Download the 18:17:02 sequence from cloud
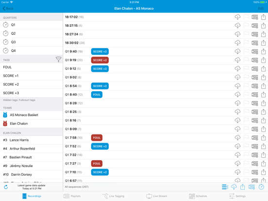Image resolution: width=268 pixels, height=201 pixels. pyautogui.click(x=237, y=17)
